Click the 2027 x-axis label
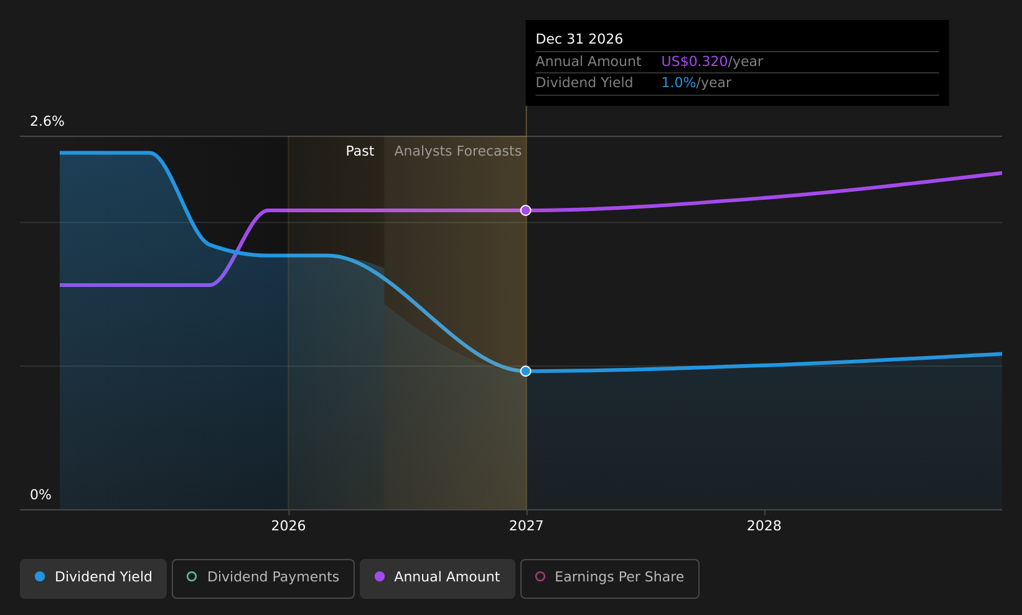Viewport: 1022px width, 615px height. [x=526, y=526]
